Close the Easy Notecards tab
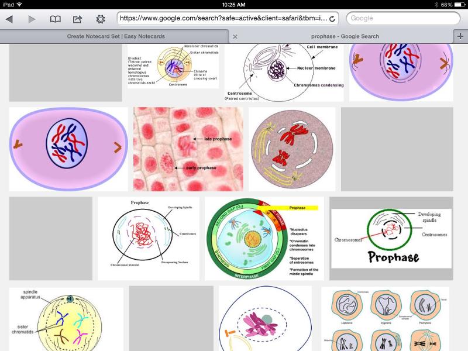This screenshot has width=468, height=351. point(236,36)
